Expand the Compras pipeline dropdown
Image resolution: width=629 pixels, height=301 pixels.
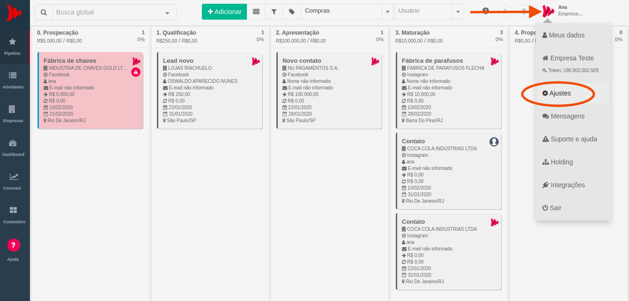tap(387, 12)
